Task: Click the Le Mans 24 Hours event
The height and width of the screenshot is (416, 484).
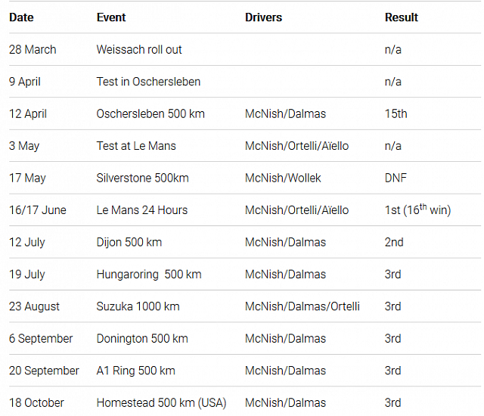Action: pyautogui.click(x=142, y=210)
